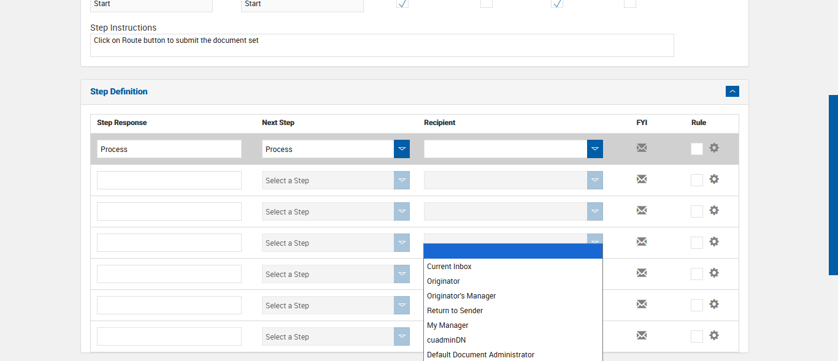Click the gear icon in the last row
Image resolution: width=838 pixels, height=361 pixels.
click(714, 335)
